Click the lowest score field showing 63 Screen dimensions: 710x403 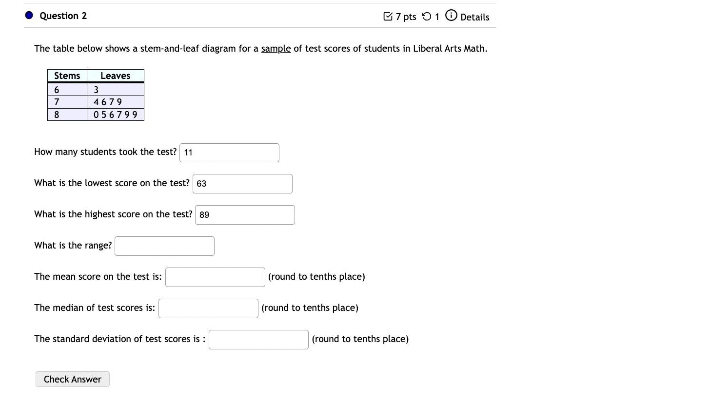coord(242,183)
